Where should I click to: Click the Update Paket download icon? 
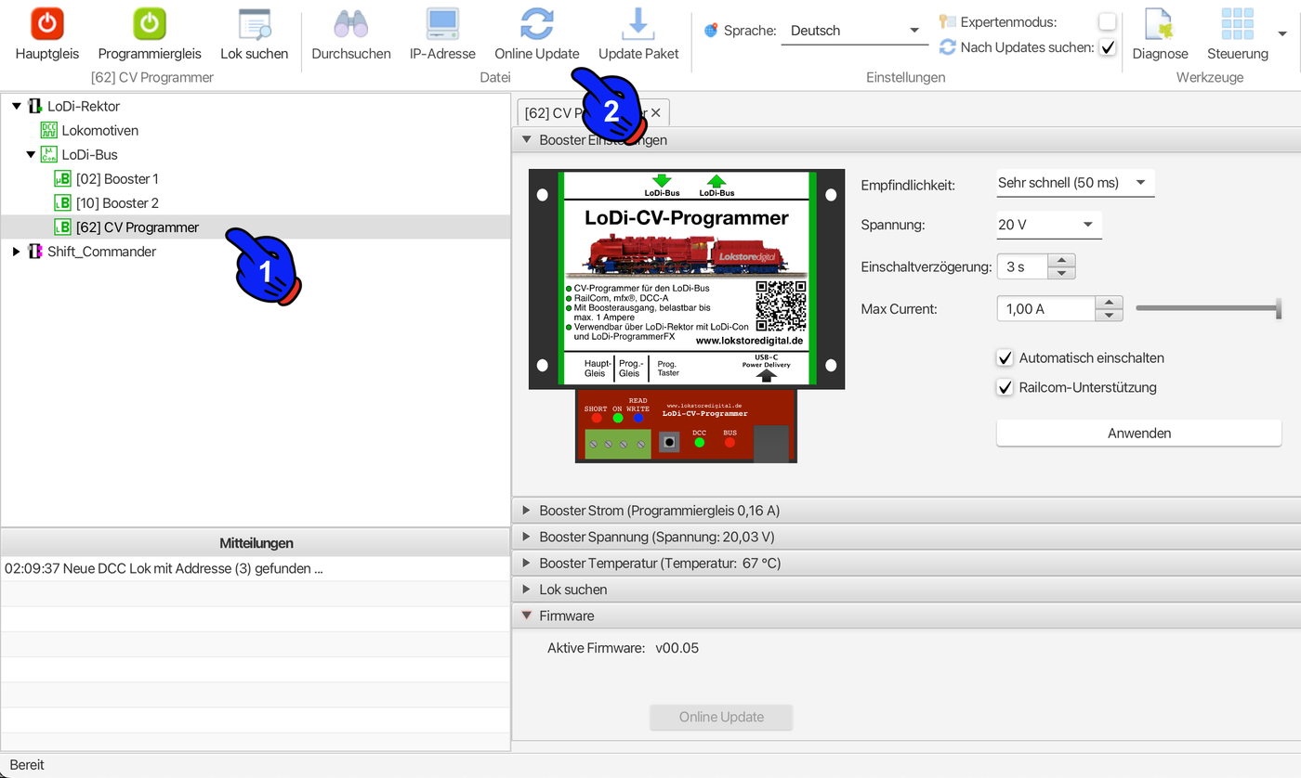(x=637, y=23)
